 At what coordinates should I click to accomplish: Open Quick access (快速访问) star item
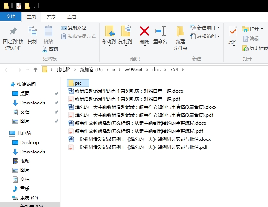click(x=23, y=84)
